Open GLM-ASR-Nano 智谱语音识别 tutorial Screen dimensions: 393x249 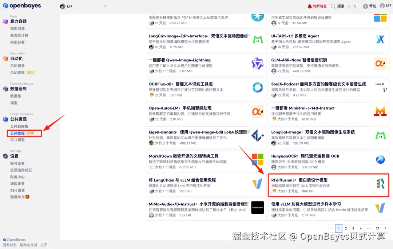(299, 60)
